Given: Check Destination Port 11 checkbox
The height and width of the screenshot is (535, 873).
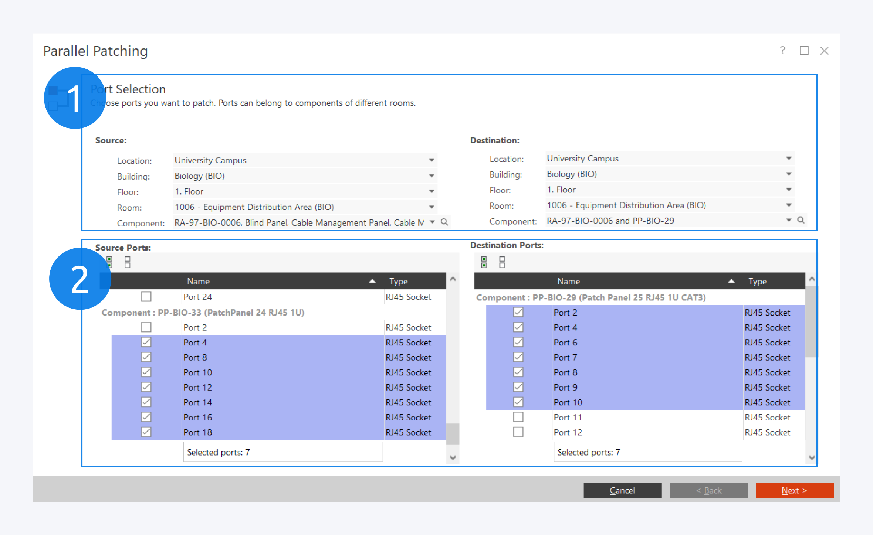Looking at the screenshot, I should point(518,417).
